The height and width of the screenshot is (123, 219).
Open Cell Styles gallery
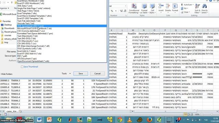pos(152,9)
